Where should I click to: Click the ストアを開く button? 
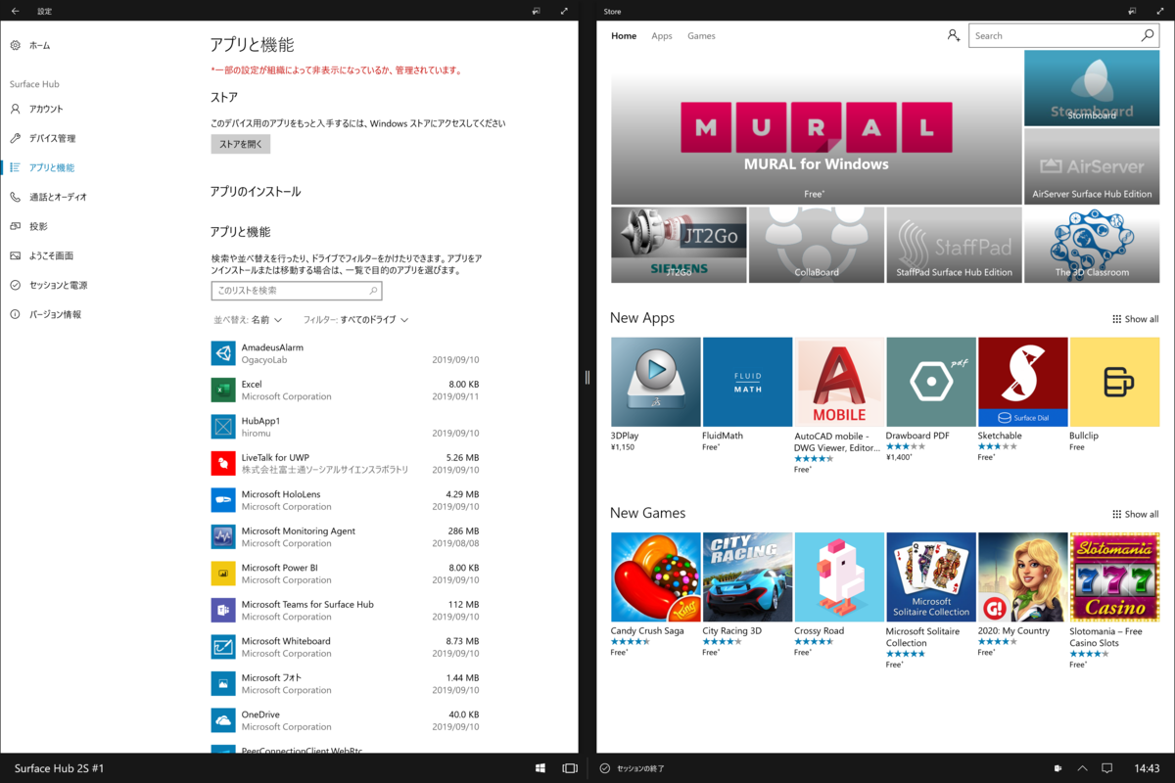(x=241, y=144)
